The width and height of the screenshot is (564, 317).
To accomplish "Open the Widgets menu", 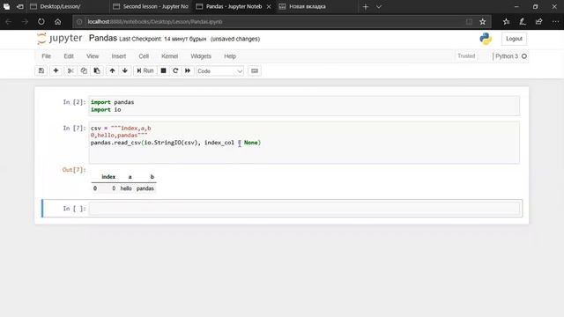I will coord(201,56).
